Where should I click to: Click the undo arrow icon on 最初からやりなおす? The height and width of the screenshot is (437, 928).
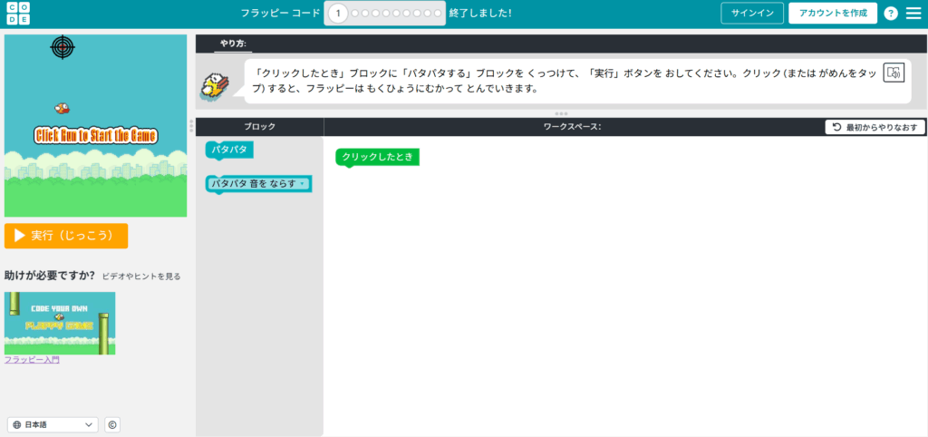click(836, 127)
